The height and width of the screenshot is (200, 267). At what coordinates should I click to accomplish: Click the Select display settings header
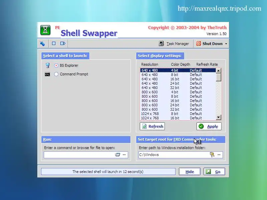pyautogui.click(x=160, y=56)
